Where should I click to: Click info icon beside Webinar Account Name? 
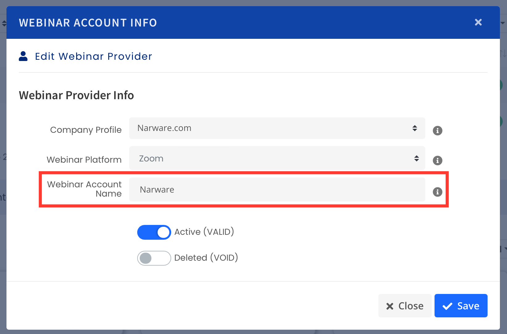(x=437, y=192)
